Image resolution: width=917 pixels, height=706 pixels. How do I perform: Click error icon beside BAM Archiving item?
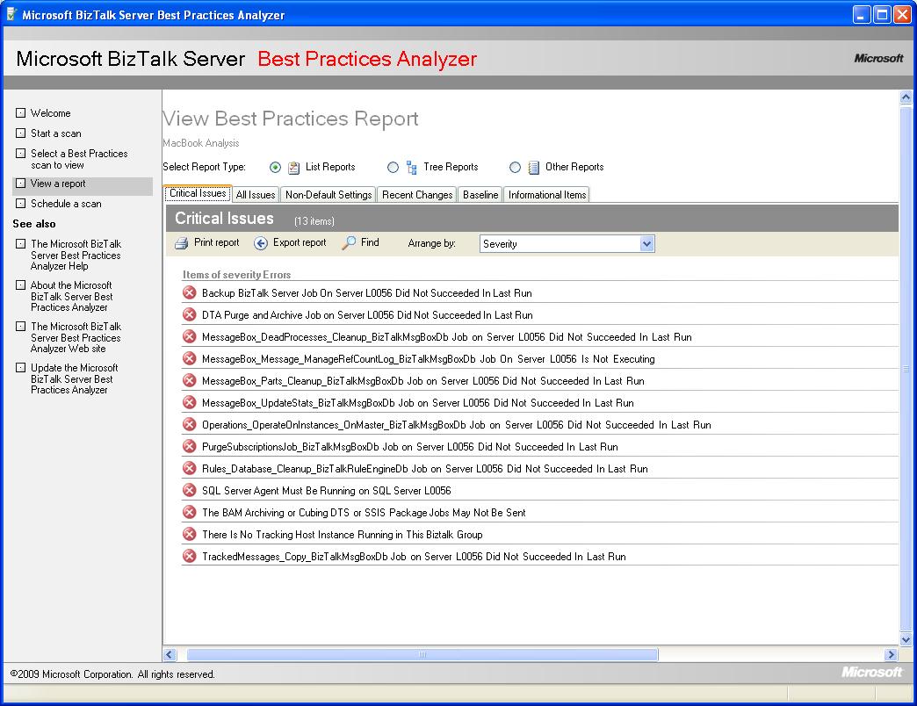190,513
